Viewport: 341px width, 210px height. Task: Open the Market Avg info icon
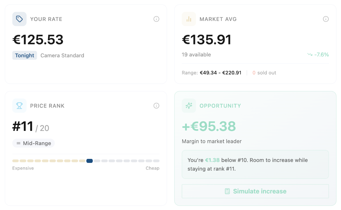click(x=326, y=19)
